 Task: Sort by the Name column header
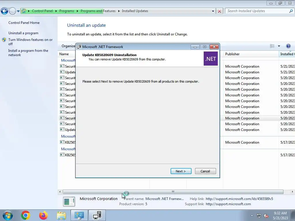coord(64,54)
